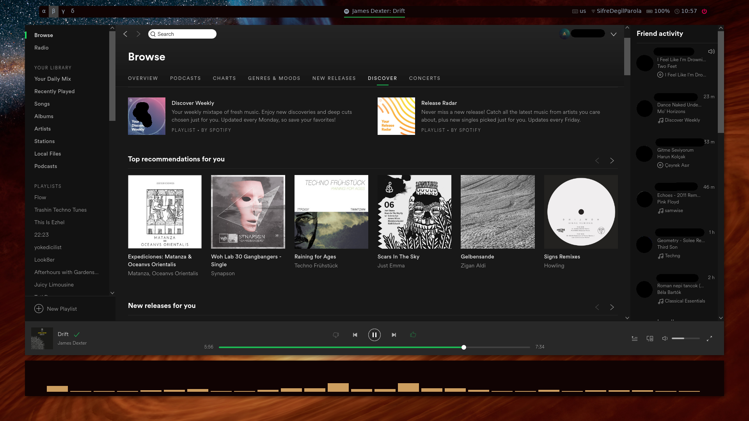Switch to the Charts tab
This screenshot has width=749, height=421.
tap(224, 78)
